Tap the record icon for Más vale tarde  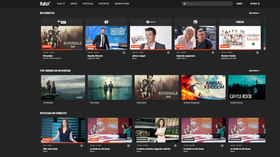click(x=81, y=146)
